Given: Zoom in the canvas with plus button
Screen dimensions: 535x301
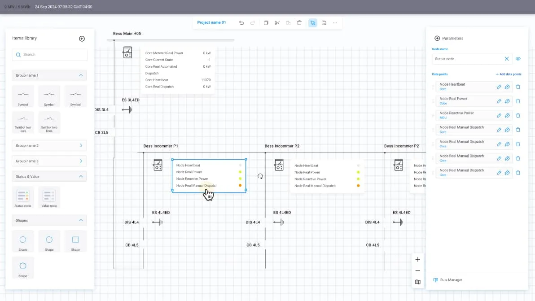Looking at the screenshot, I should point(417,259).
